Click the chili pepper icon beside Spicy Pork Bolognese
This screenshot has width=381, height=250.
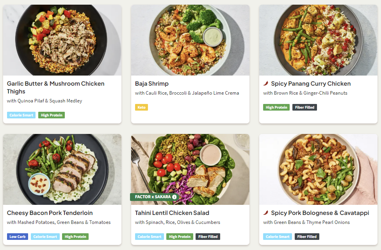(x=266, y=213)
